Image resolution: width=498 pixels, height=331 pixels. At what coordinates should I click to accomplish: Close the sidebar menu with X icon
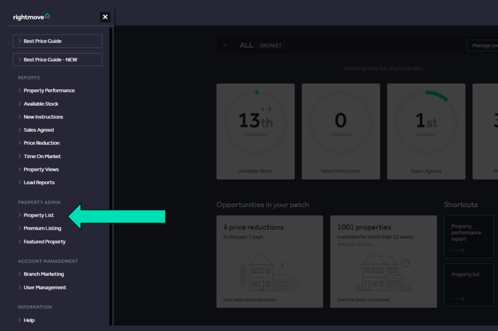click(105, 17)
